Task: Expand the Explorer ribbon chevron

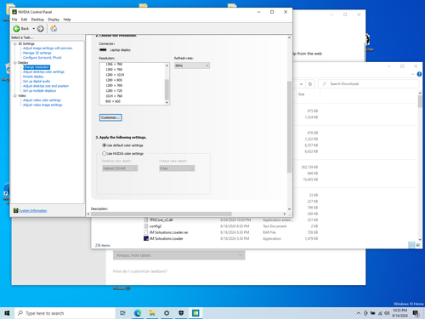Action: click(x=412, y=74)
